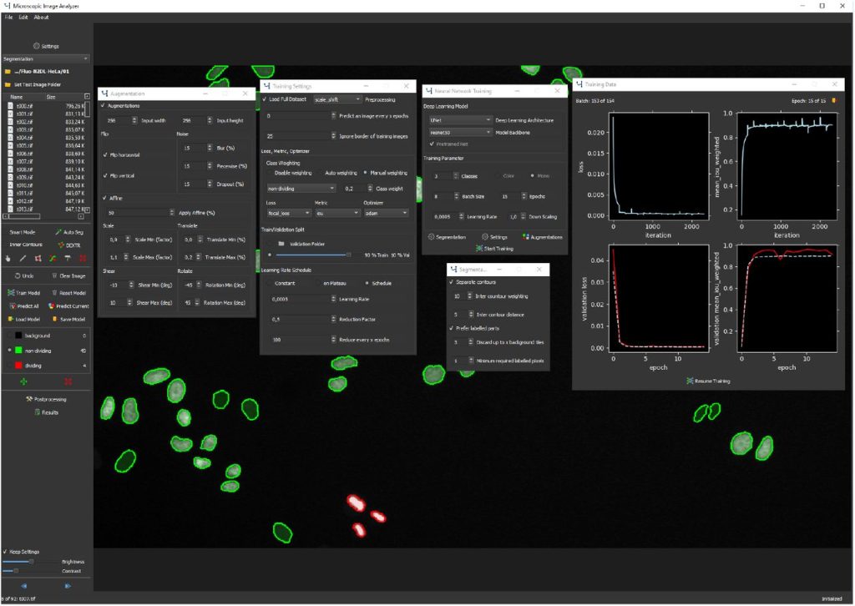Viewport: 855px width, 606px height.
Task: Adjust the Brightness slider
Action: [31, 562]
